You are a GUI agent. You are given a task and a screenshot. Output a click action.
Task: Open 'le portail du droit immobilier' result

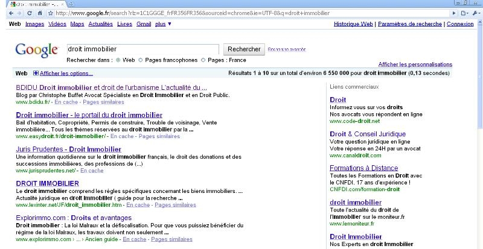click(89, 115)
